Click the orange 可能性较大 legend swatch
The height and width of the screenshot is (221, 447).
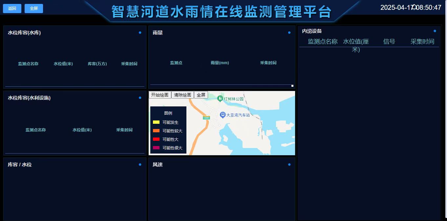click(x=156, y=131)
